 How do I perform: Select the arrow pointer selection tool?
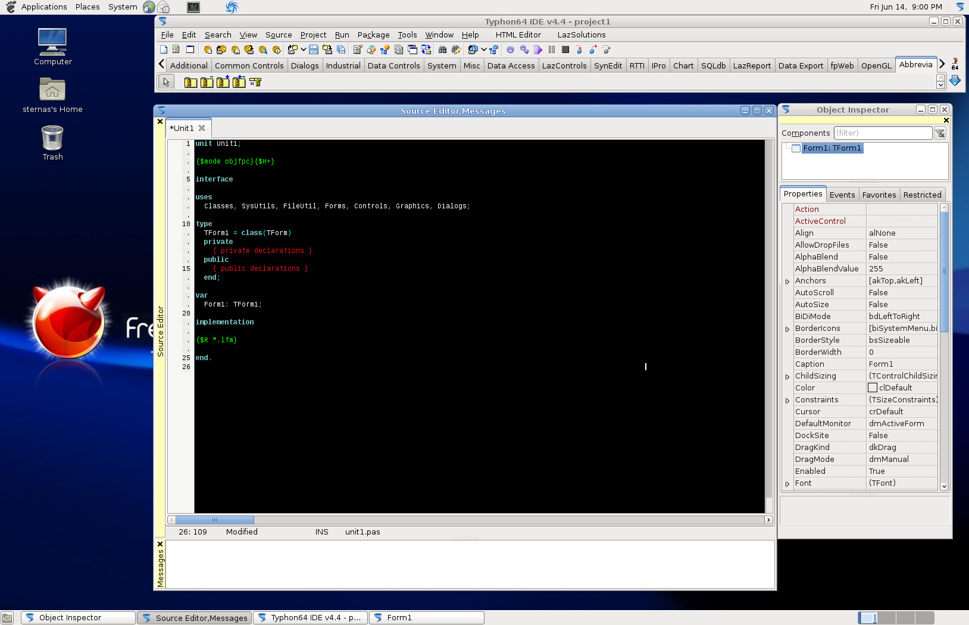click(x=166, y=82)
